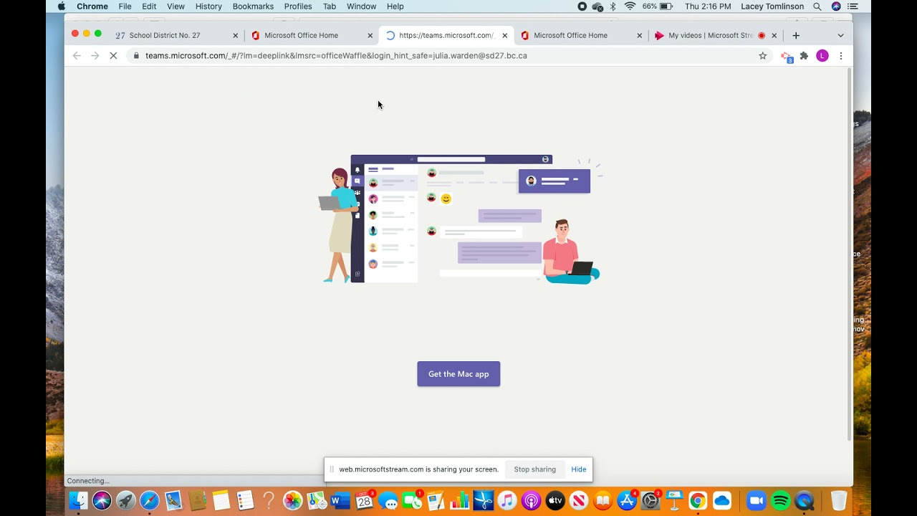917x516 pixels.
Task: Go back to the previous page
Action: pyautogui.click(x=77, y=56)
